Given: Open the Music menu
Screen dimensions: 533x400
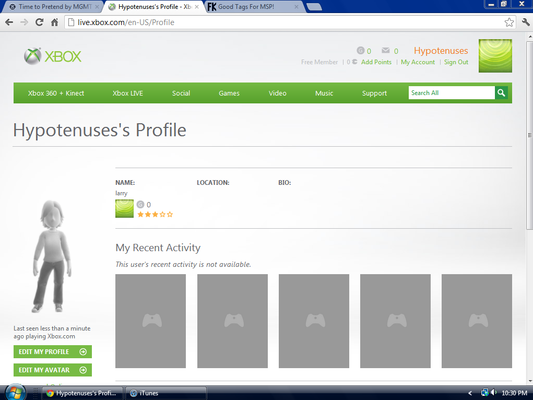Looking at the screenshot, I should (324, 93).
